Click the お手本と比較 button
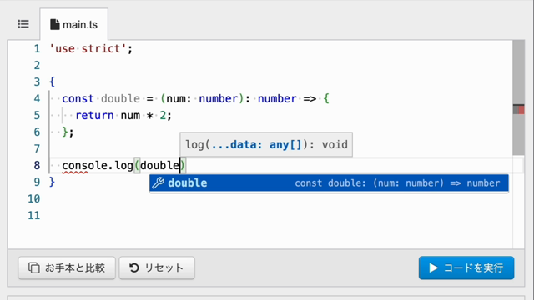 pos(67,267)
